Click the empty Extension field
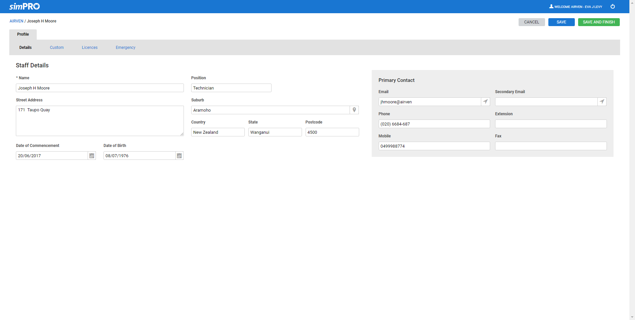The height and width of the screenshot is (320, 635). coord(551,124)
